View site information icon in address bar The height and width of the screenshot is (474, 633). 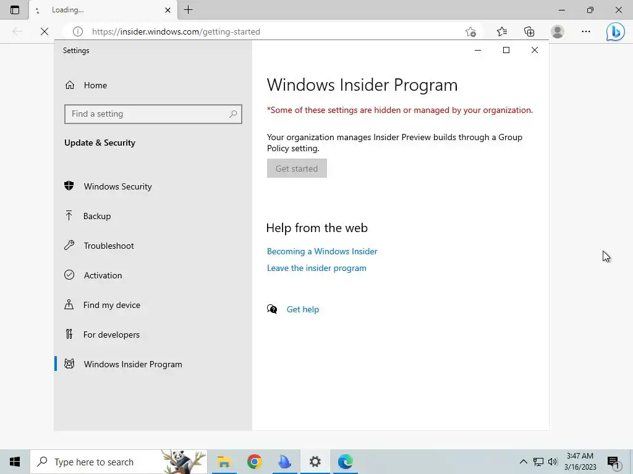click(x=78, y=31)
